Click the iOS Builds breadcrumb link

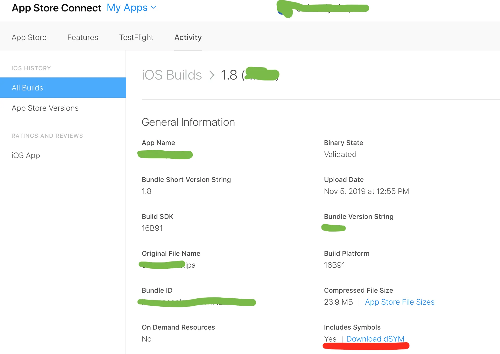pos(172,75)
